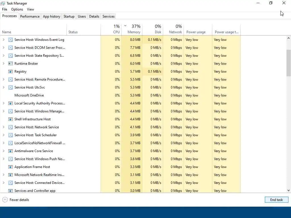Expand Service Host: Network Service group
The width and height of the screenshot is (291, 218).
3,127
